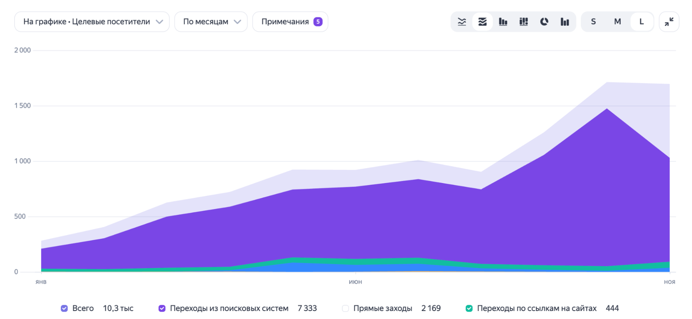The image size is (692, 319).
Task: Click the purple notes count badge 5
Action: 318,22
